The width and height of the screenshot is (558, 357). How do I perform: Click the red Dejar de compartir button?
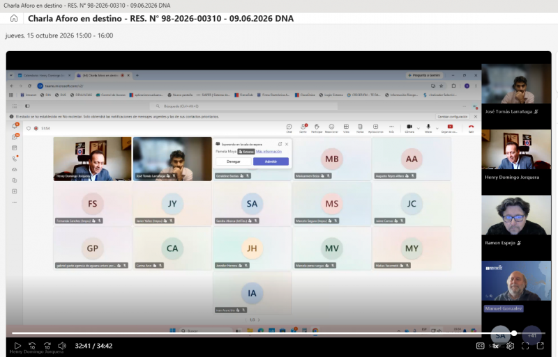450,127
